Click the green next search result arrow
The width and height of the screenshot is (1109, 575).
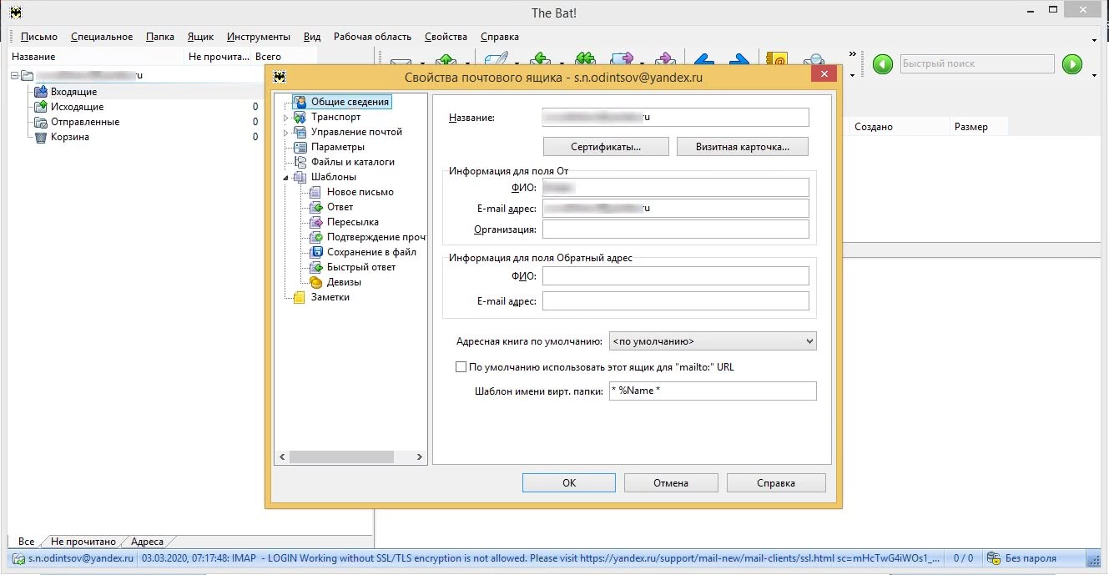1072,64
